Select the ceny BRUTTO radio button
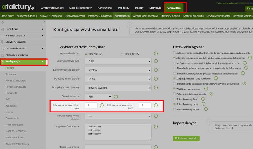The width and height of the screenshot is (253, 149). (122, 54)
